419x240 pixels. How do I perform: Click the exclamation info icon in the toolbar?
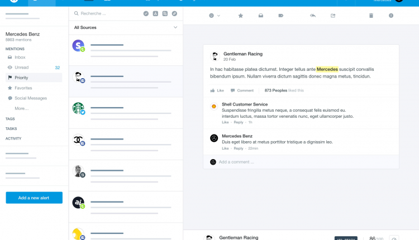point(391,16)
